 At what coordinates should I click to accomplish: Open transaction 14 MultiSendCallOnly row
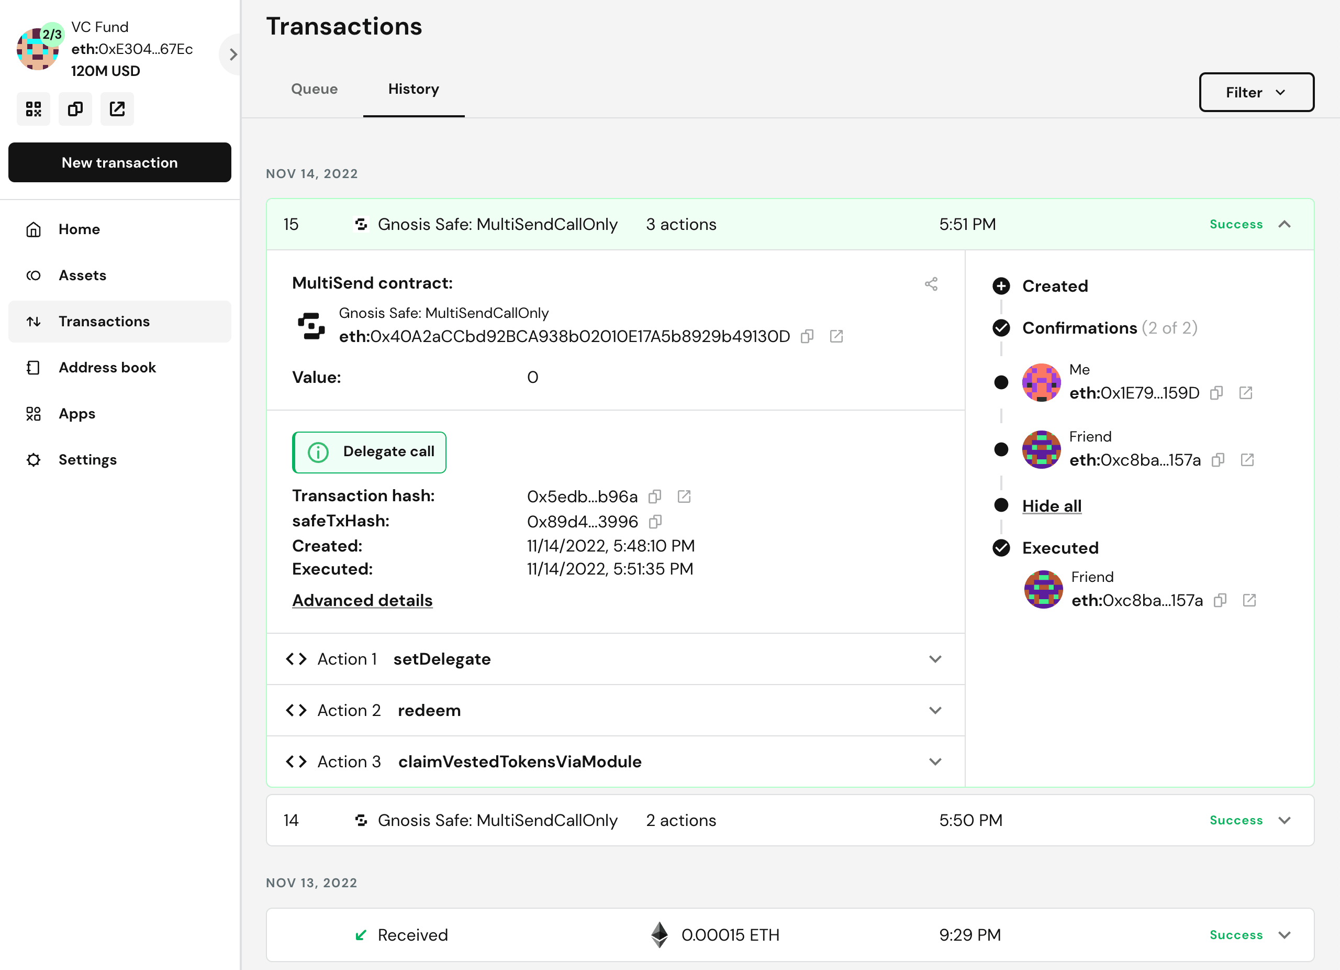(790, 821)
